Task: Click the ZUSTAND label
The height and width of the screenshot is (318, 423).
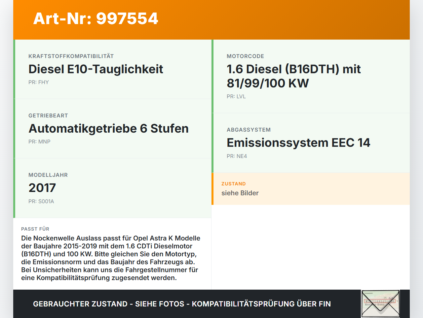Action: tap(234, 184)
